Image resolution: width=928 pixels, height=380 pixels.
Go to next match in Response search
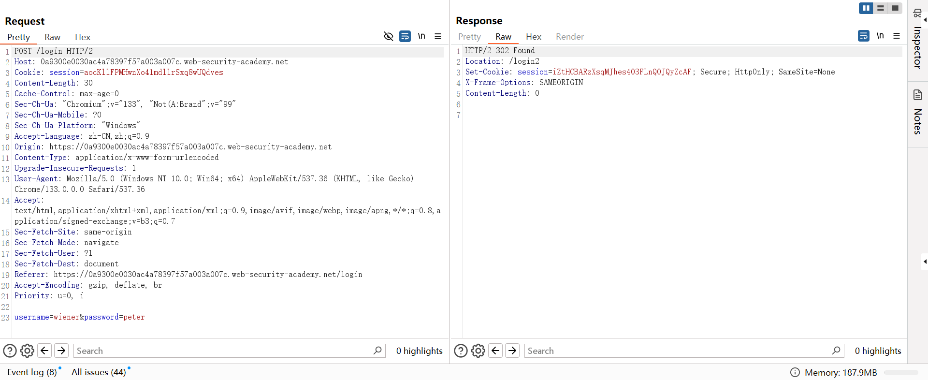(513, 351)
